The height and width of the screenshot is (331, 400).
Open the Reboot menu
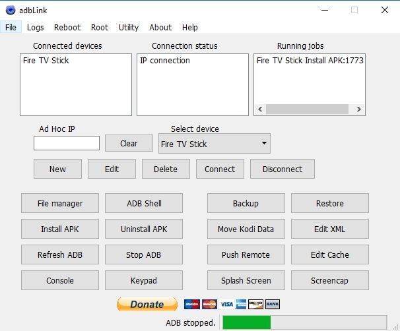tap(67, 28)
